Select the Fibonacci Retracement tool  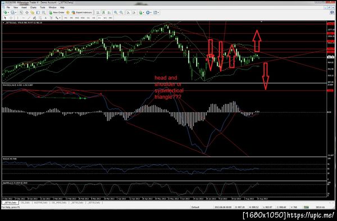tap(40, 18)
